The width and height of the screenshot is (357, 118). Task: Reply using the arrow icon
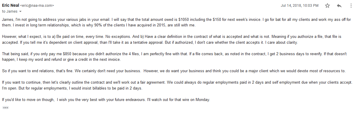pyautogui.click(x=339, y=6)
